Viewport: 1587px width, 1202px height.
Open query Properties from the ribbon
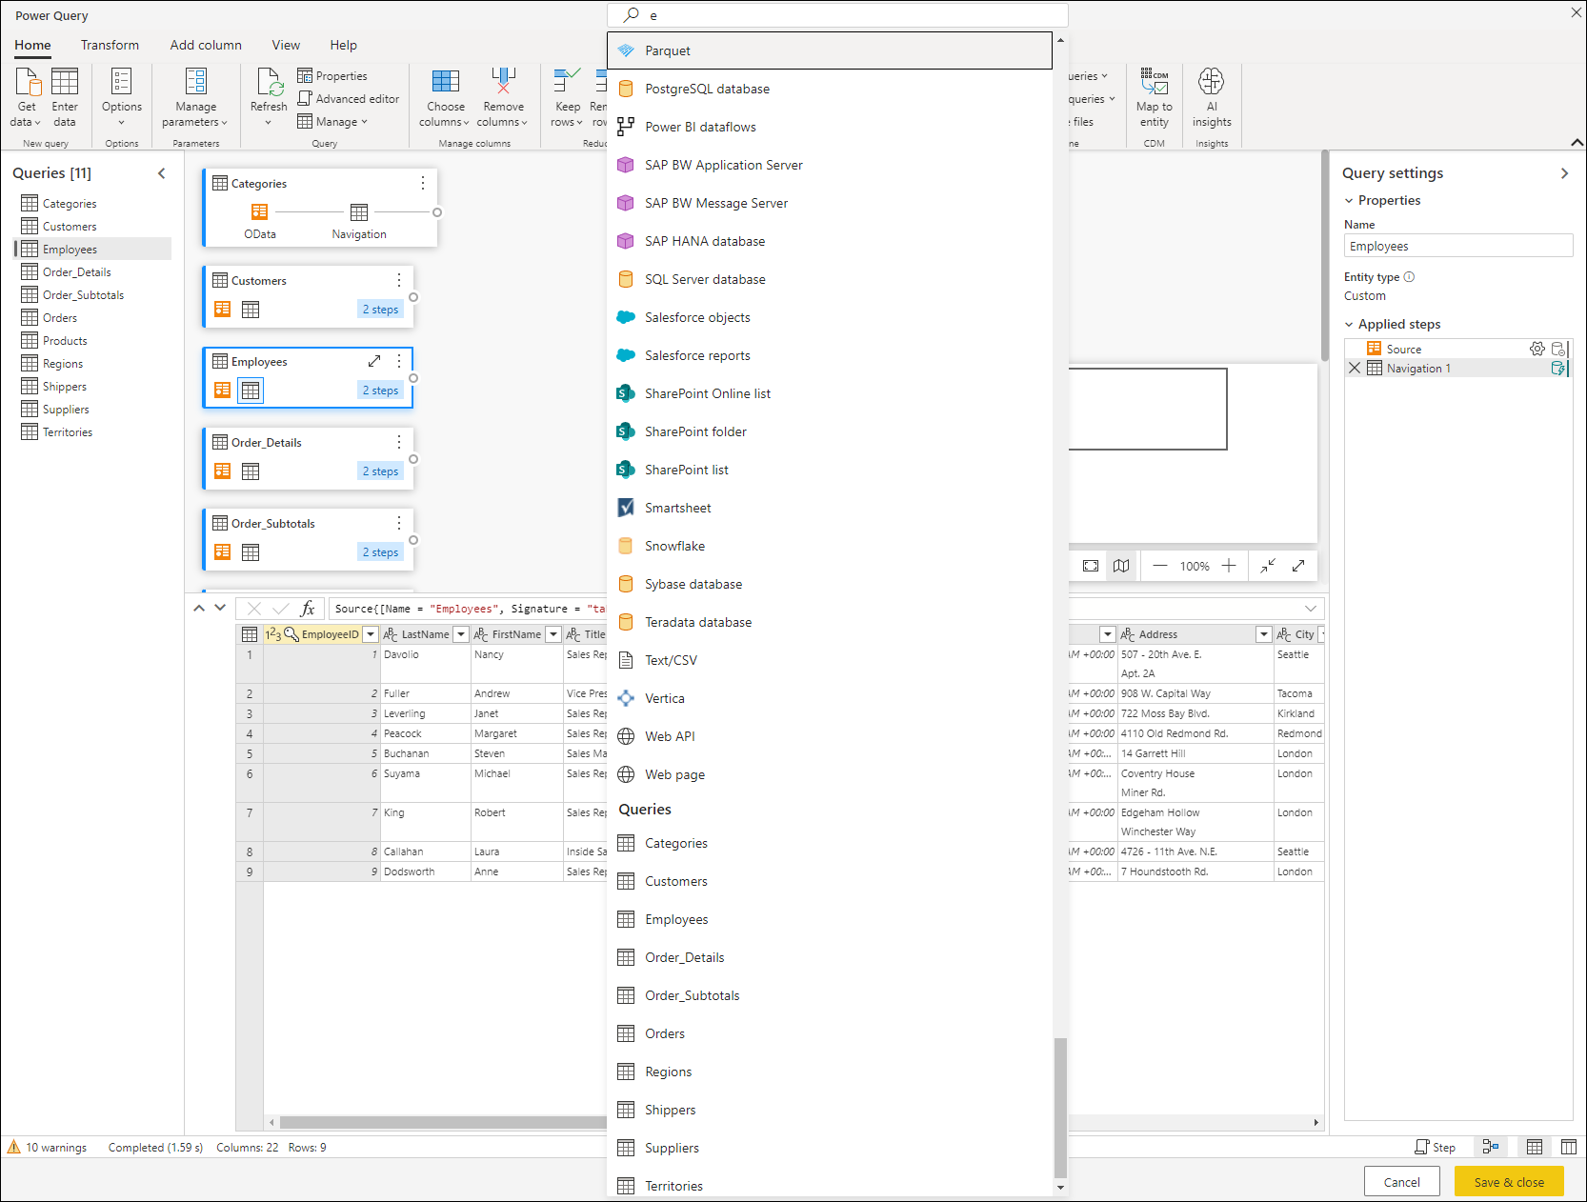pos(332,76)
